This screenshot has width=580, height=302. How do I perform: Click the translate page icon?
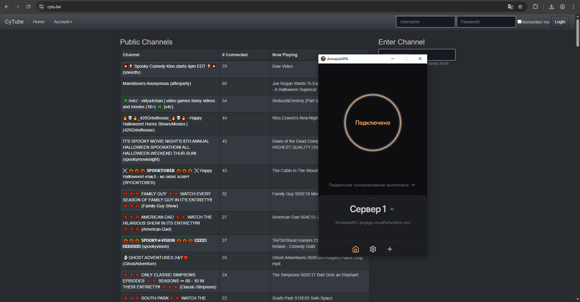(510, 7)
